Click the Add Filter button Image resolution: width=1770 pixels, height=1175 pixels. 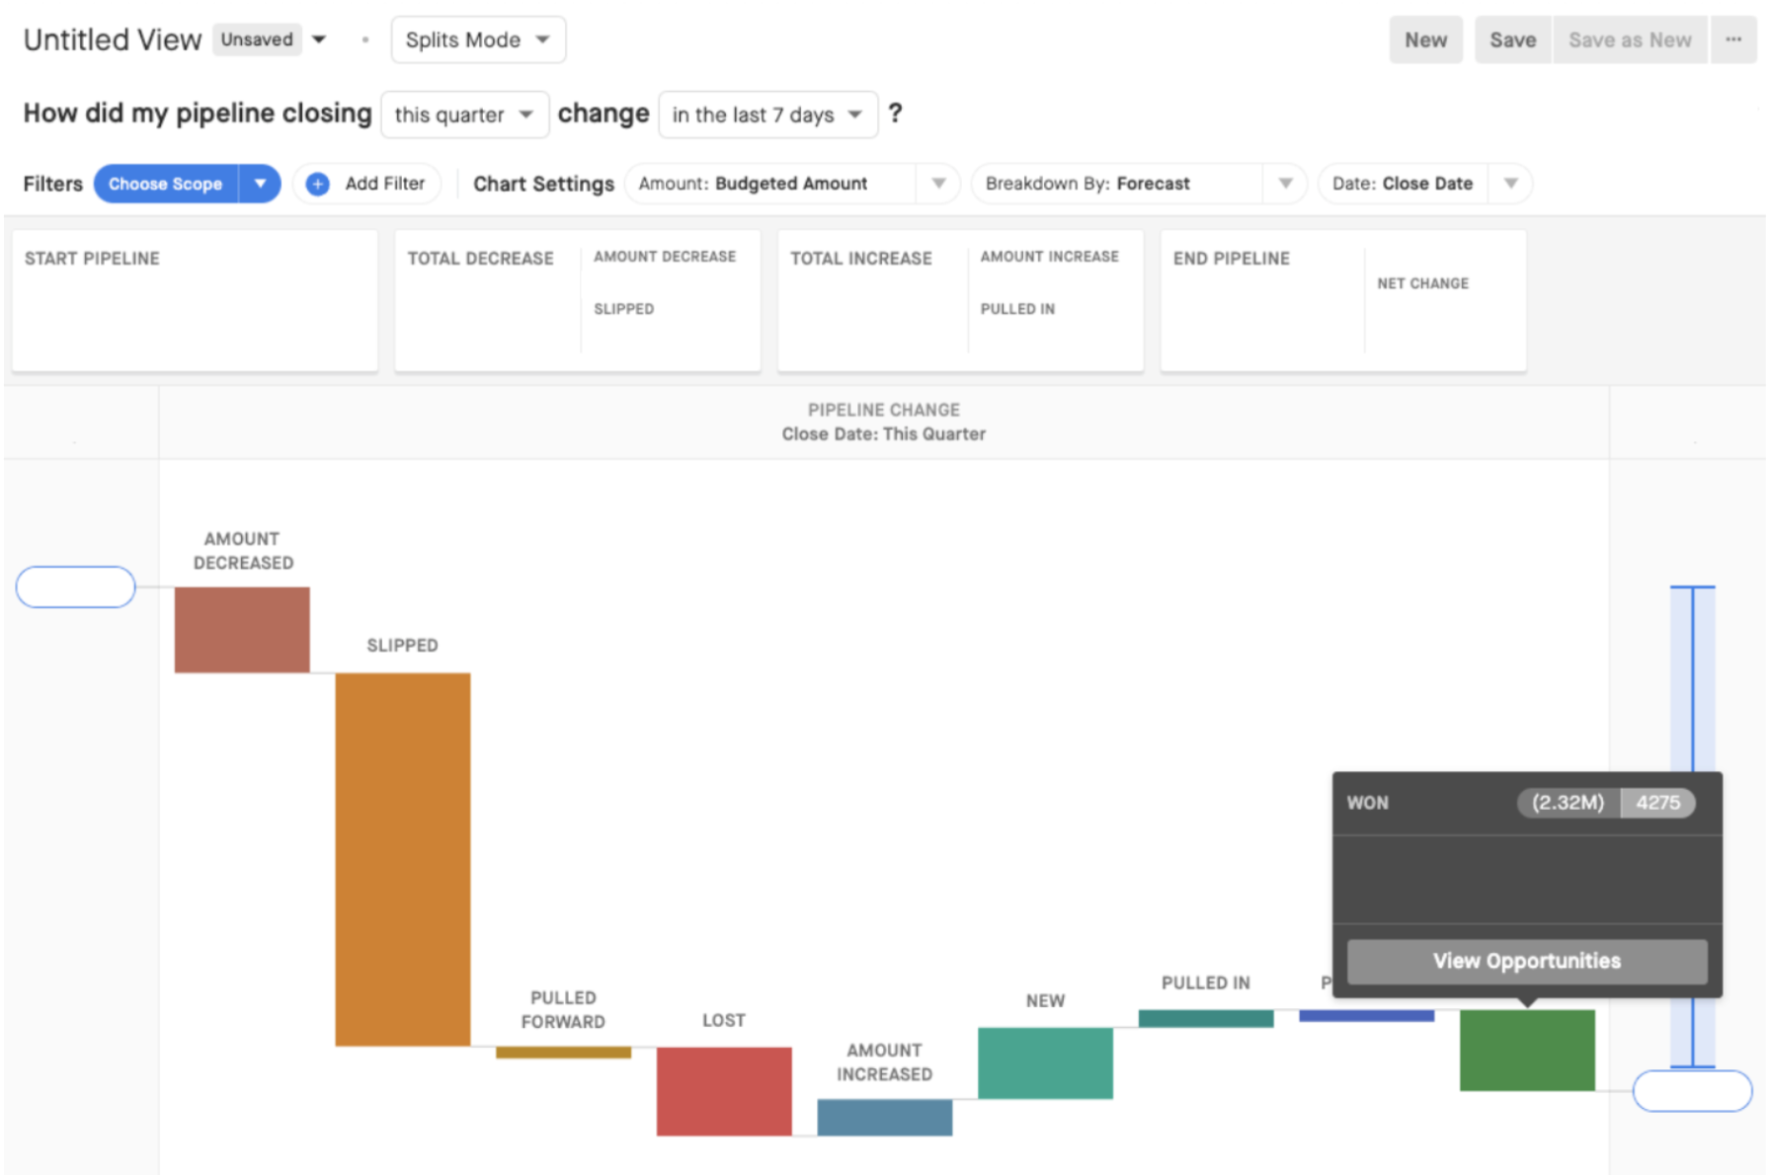pyautogui.click(x=366, y=184)
